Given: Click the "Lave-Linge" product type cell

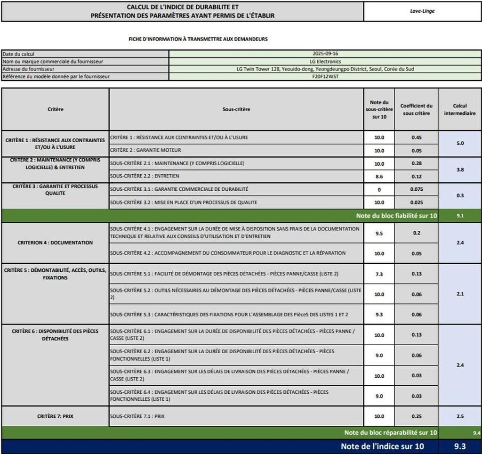Looking at the screenshot, I should [x=422, y=11].
